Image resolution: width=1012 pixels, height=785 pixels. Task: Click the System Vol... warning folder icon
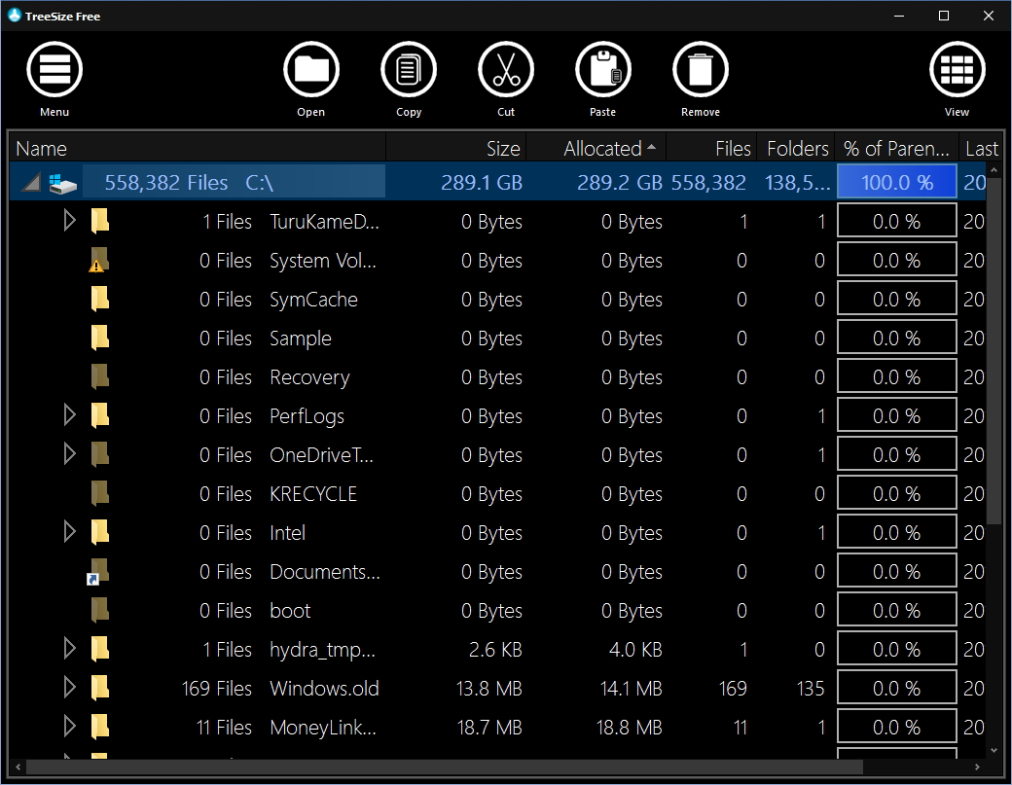click(98, 260)
